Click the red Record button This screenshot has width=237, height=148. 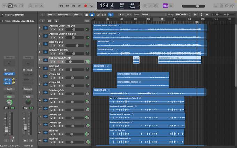click(85, 6)
